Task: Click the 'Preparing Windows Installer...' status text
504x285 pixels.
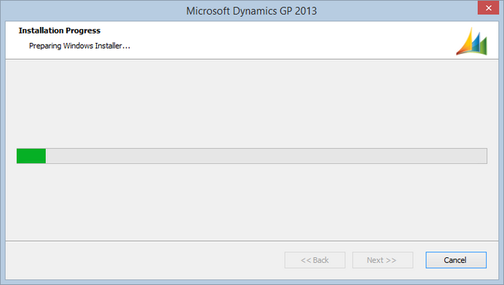Action: coord(79,46)
